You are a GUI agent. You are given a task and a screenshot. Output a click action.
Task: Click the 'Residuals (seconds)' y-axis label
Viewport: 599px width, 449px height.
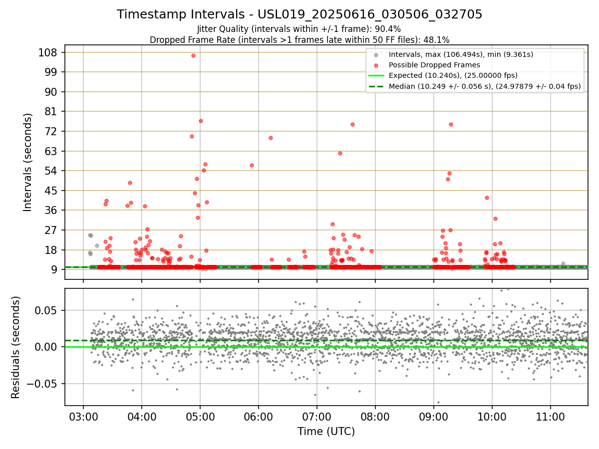[x=16, y=347]
